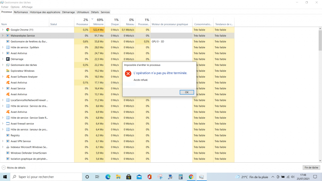Click the Taper ici pour rechercher search box
Viewport: 322px width, 181px height.
point(45,177)
